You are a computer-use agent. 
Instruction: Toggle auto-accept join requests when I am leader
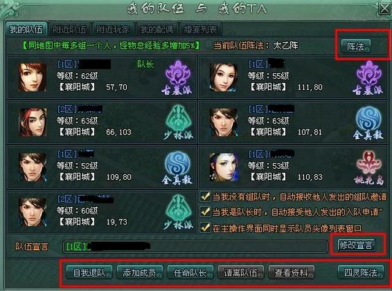click(205, 212)
